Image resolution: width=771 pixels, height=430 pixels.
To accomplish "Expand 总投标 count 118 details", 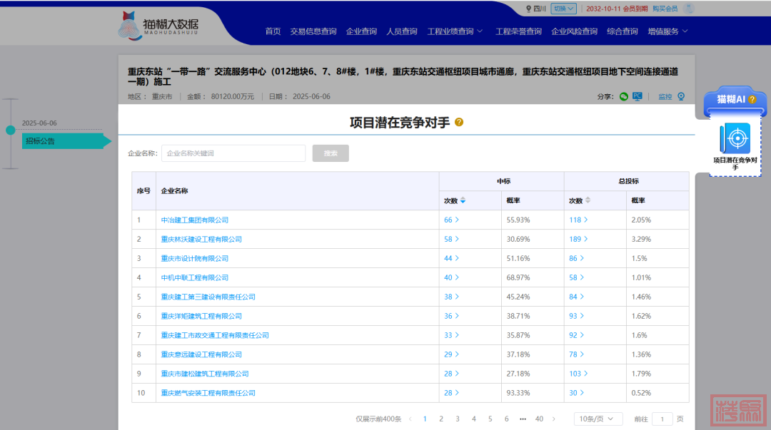I will tap(578, 220).
